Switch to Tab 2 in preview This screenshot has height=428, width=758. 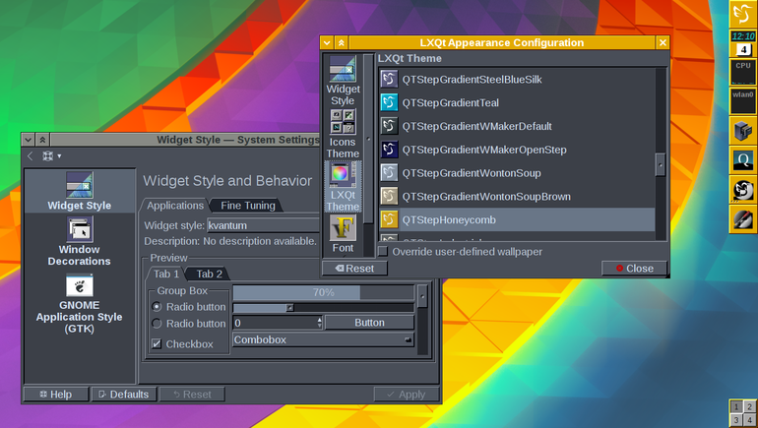click(x=209, y=274)
